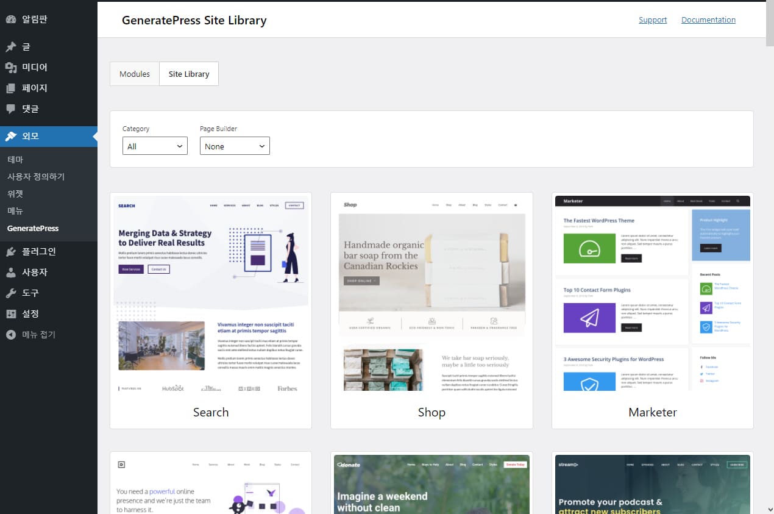Open 사용자 정의하기 submenu item
Image resolution: width=774 pixels, height=514 pixels.
pos(36,177)
